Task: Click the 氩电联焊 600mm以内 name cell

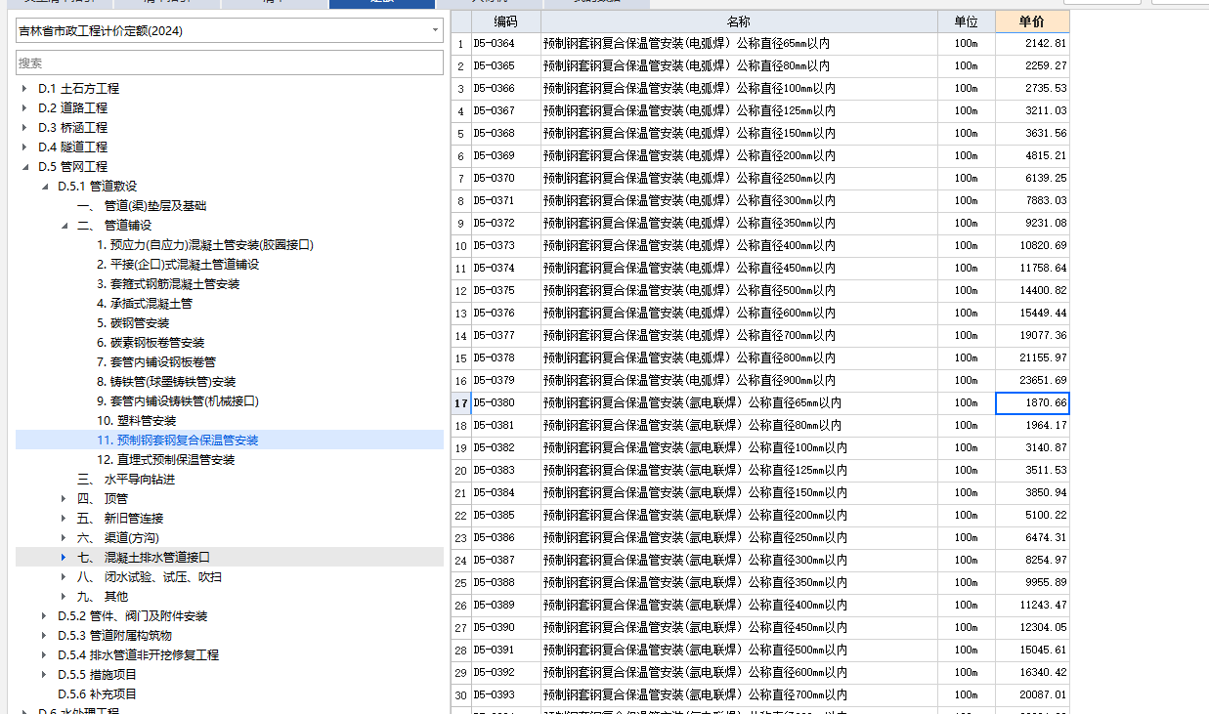Action: [739, 673]
